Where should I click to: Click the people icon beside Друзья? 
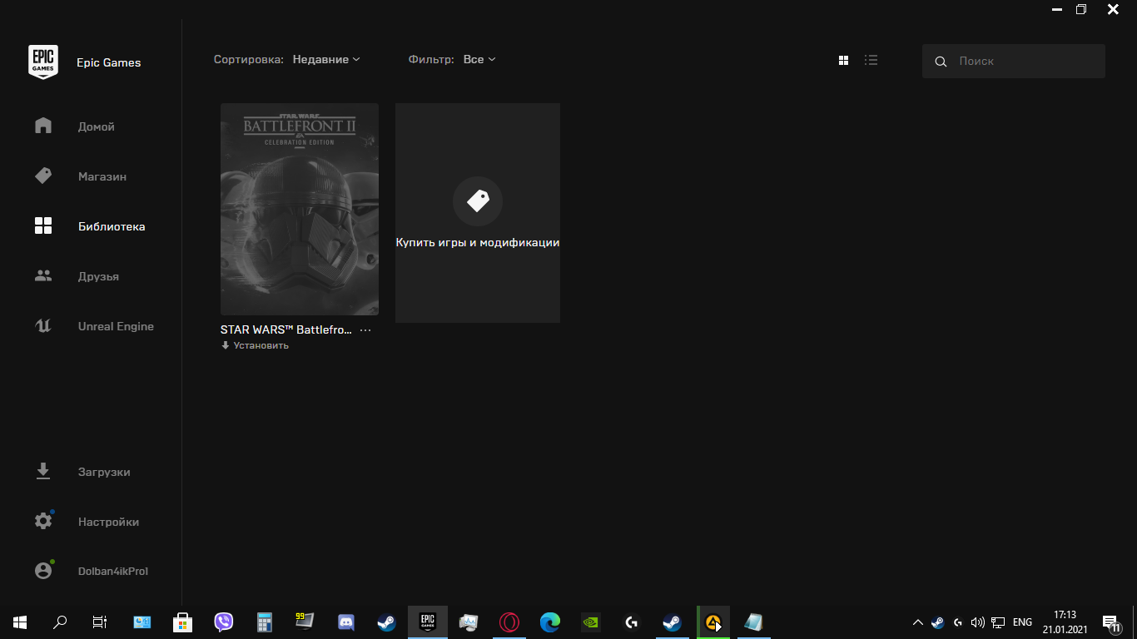point(43,275)
